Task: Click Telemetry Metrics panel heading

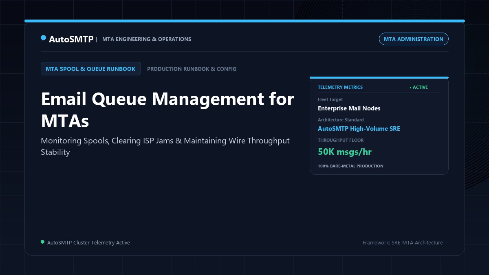Action: pyautogui.click(x=340, y=87)
